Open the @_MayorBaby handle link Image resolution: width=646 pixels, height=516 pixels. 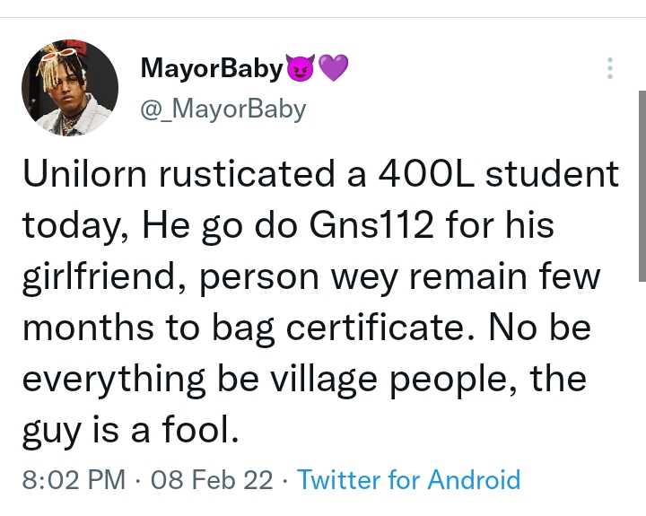[223, 109]
